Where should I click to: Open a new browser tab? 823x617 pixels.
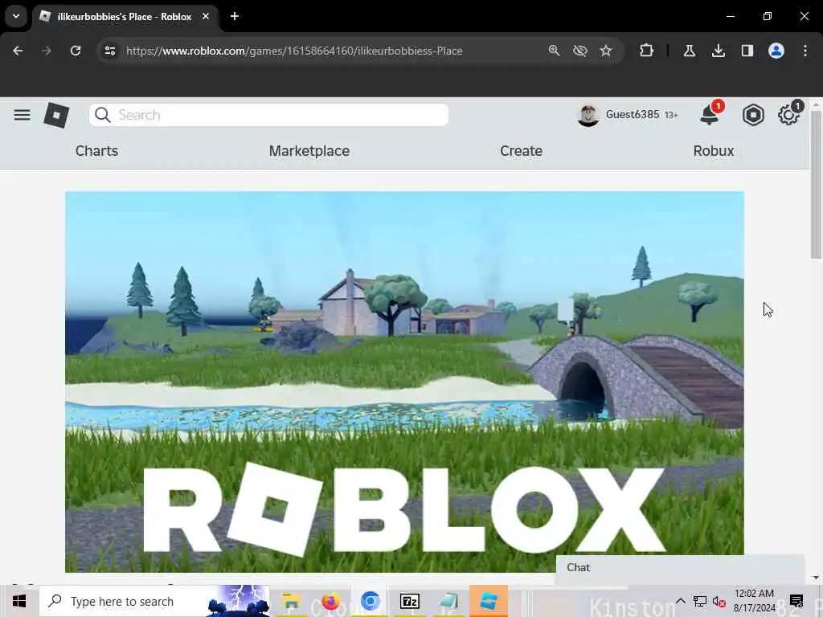[235, 16]
